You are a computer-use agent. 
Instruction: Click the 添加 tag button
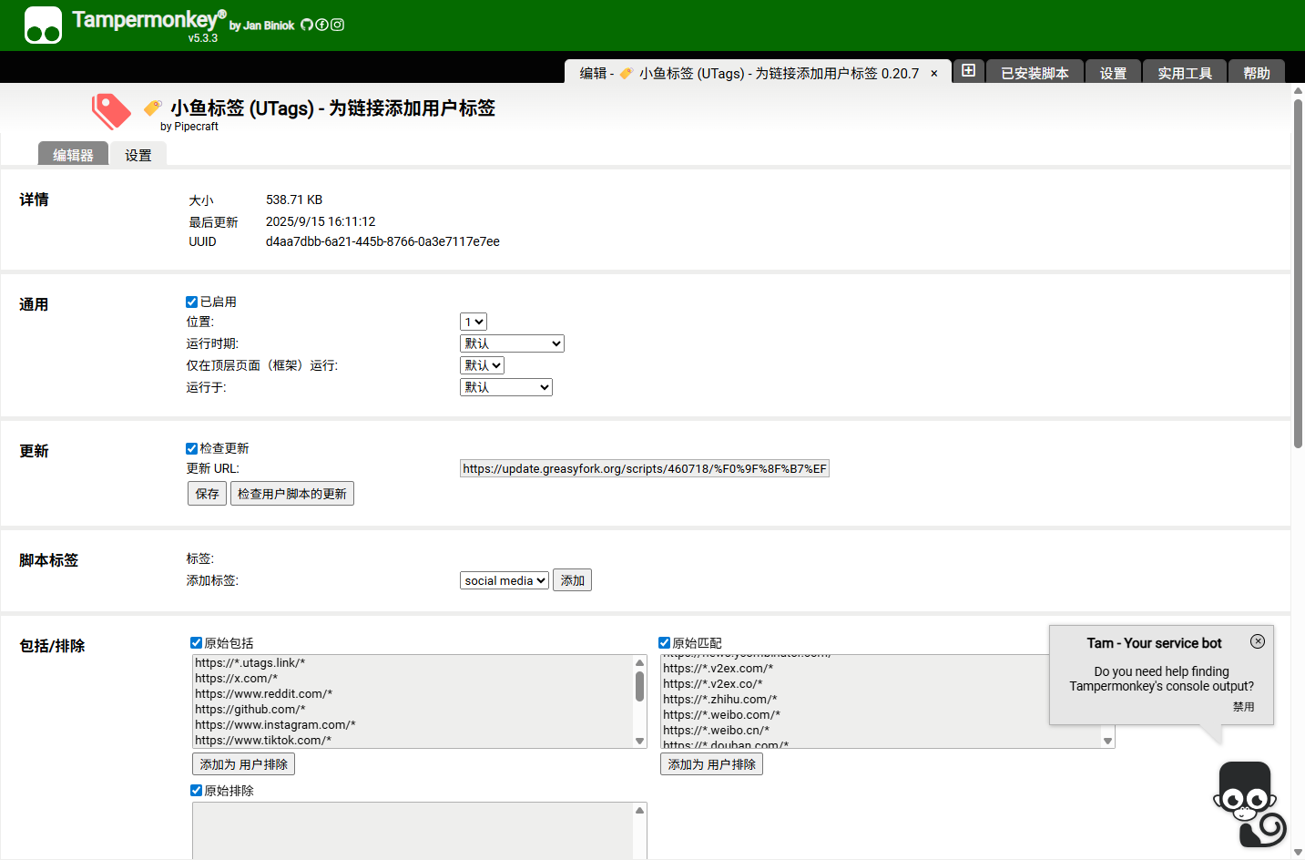pos(572,580)
